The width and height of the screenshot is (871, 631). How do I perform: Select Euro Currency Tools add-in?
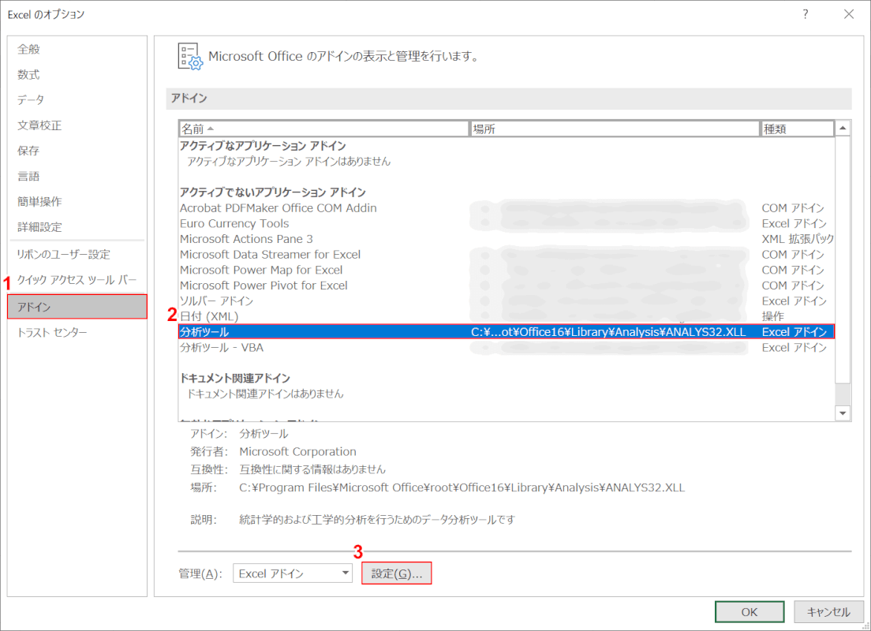[x=234, y=223]
